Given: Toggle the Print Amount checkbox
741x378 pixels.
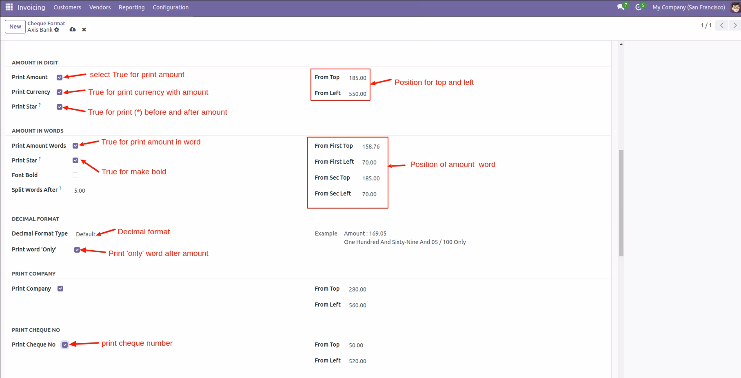Looking at the screenshot, I should click(x=60, y=78).
